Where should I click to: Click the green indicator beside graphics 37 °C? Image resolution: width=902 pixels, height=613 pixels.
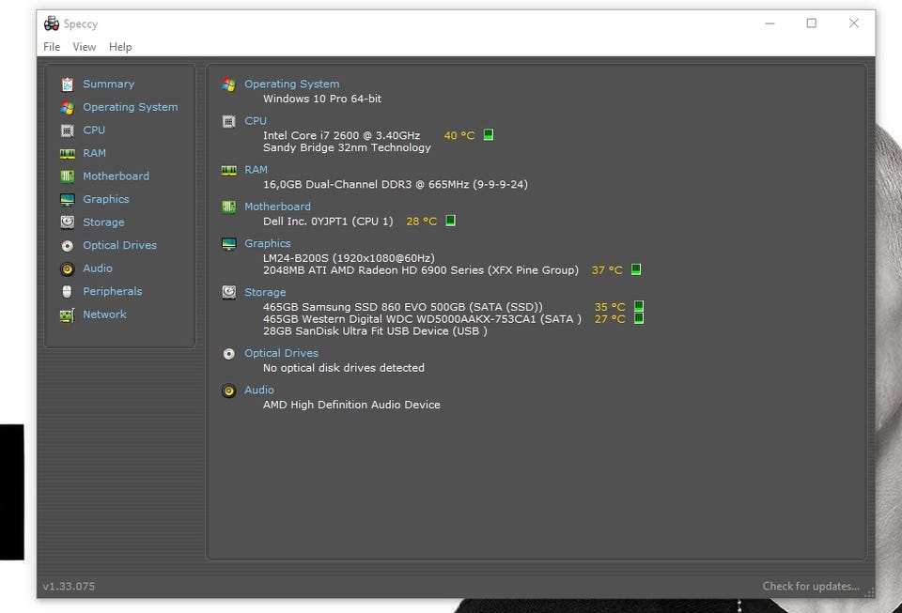[x=636, y=268]
